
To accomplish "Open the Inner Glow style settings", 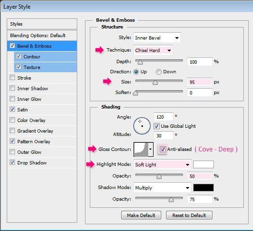I will click(x=42, y=99).
